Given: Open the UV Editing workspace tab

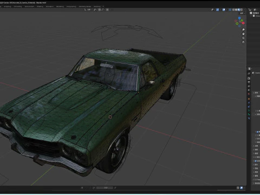Looking at the screenshot, I should click(x=18, y=6).
